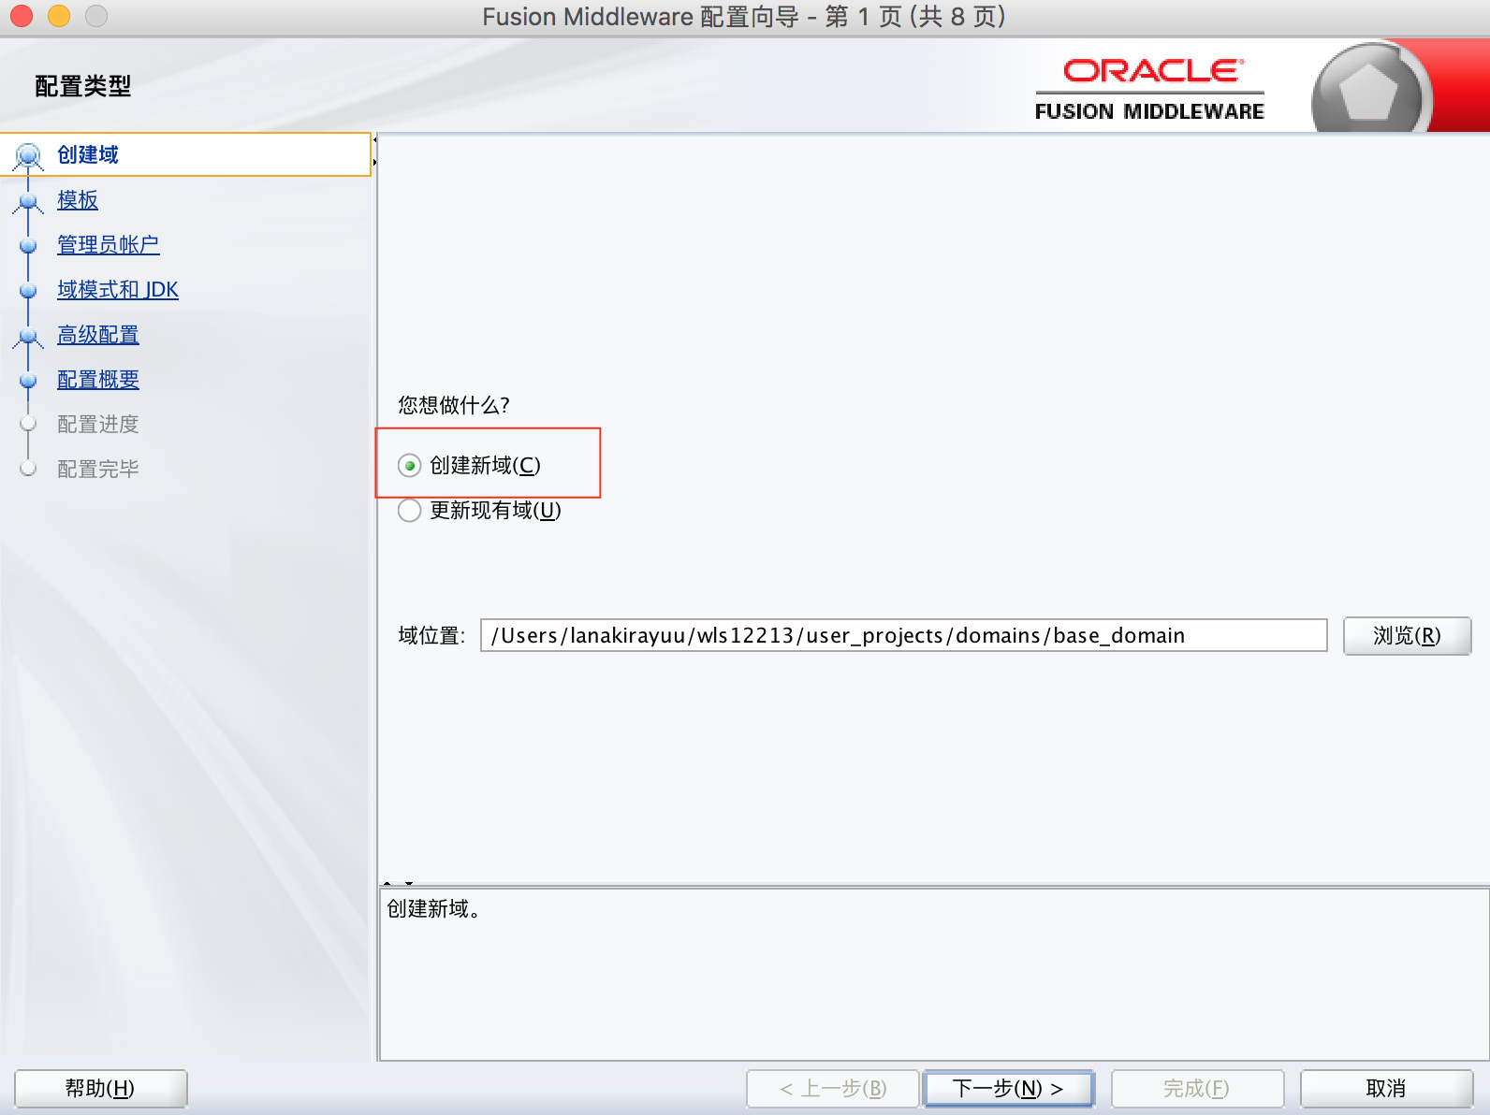Minimize the window with yellow button
This screenshot has width=1490, height=1115.
(59, 16)
